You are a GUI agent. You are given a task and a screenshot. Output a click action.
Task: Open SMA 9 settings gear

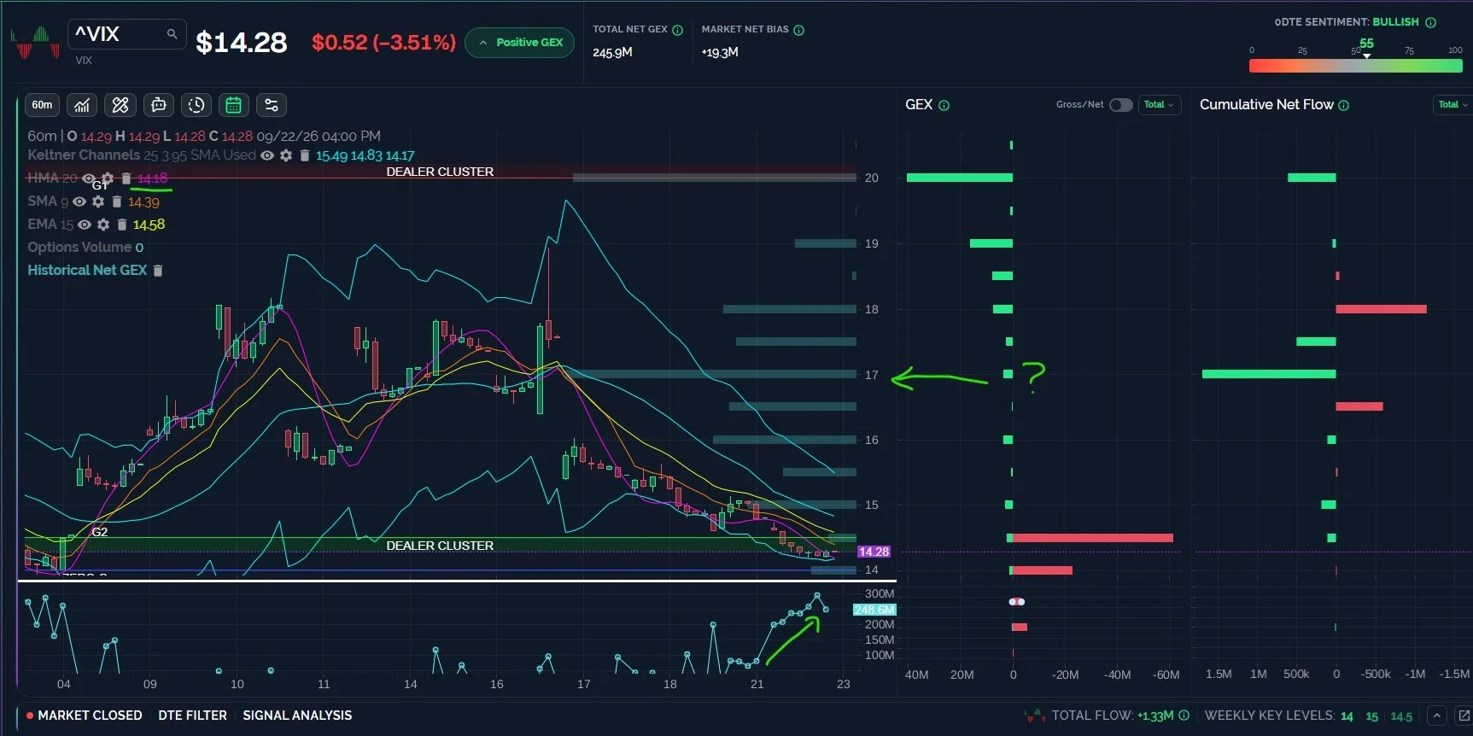pos(98,202)
